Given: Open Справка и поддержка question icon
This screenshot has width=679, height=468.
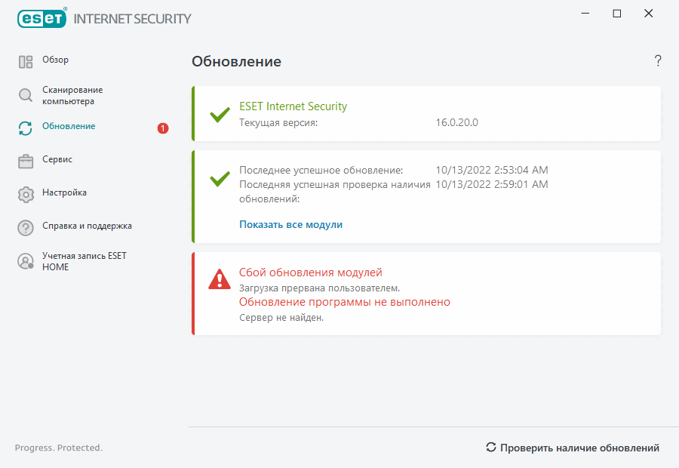Looking at the screenshot, I should coord(25,226).
